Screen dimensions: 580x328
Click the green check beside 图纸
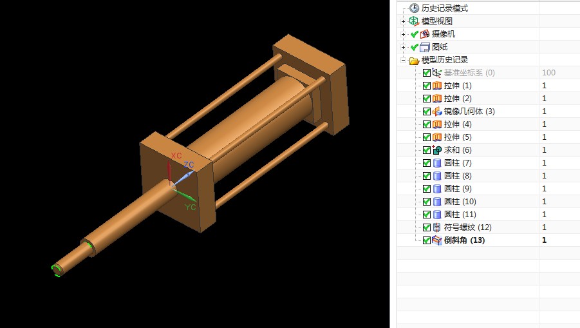pyautogui.click(x=415, y=47)
